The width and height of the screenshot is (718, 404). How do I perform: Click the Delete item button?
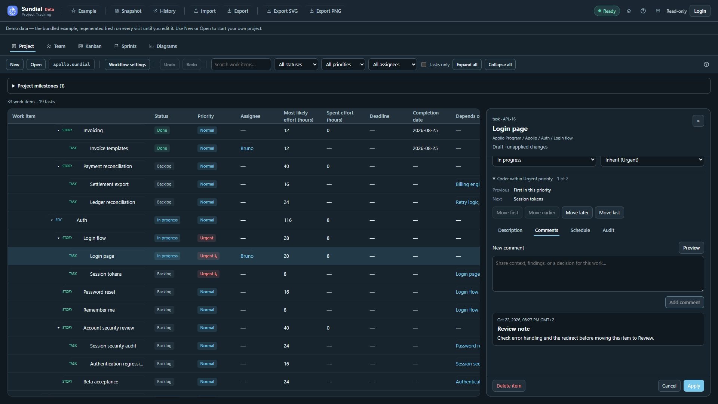pyautogui.click(x=509, y=386)
